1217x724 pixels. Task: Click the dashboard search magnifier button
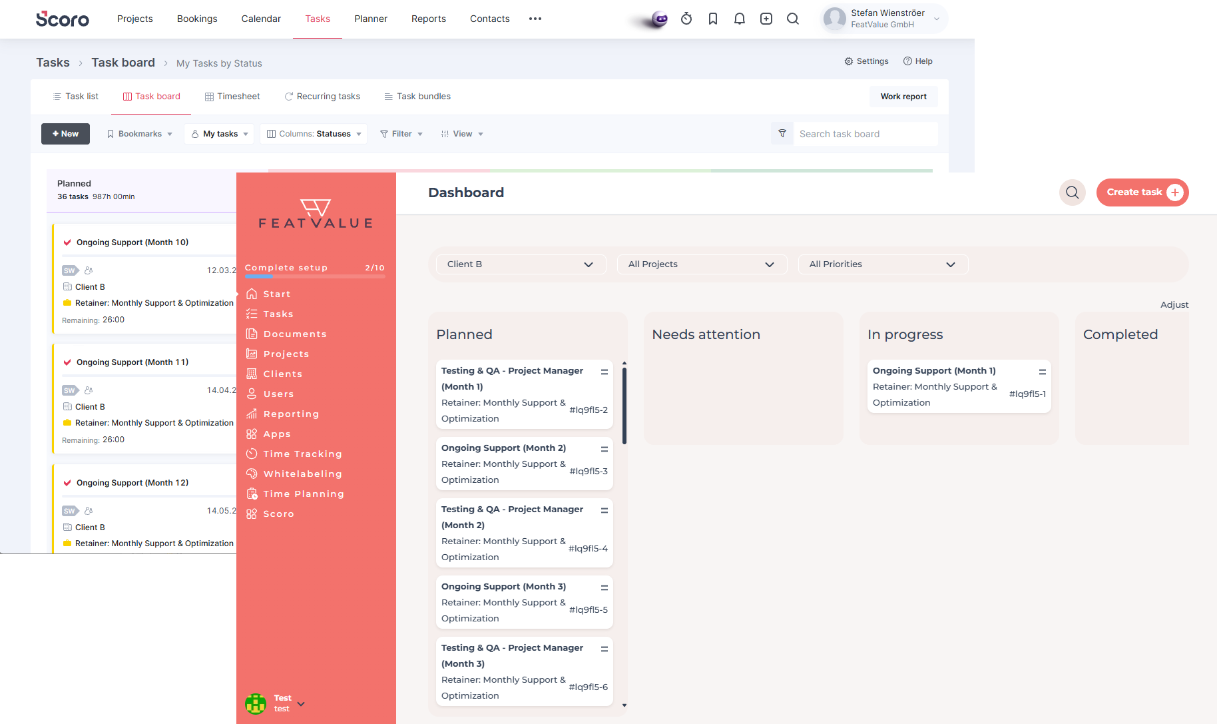pos(1073,192)
